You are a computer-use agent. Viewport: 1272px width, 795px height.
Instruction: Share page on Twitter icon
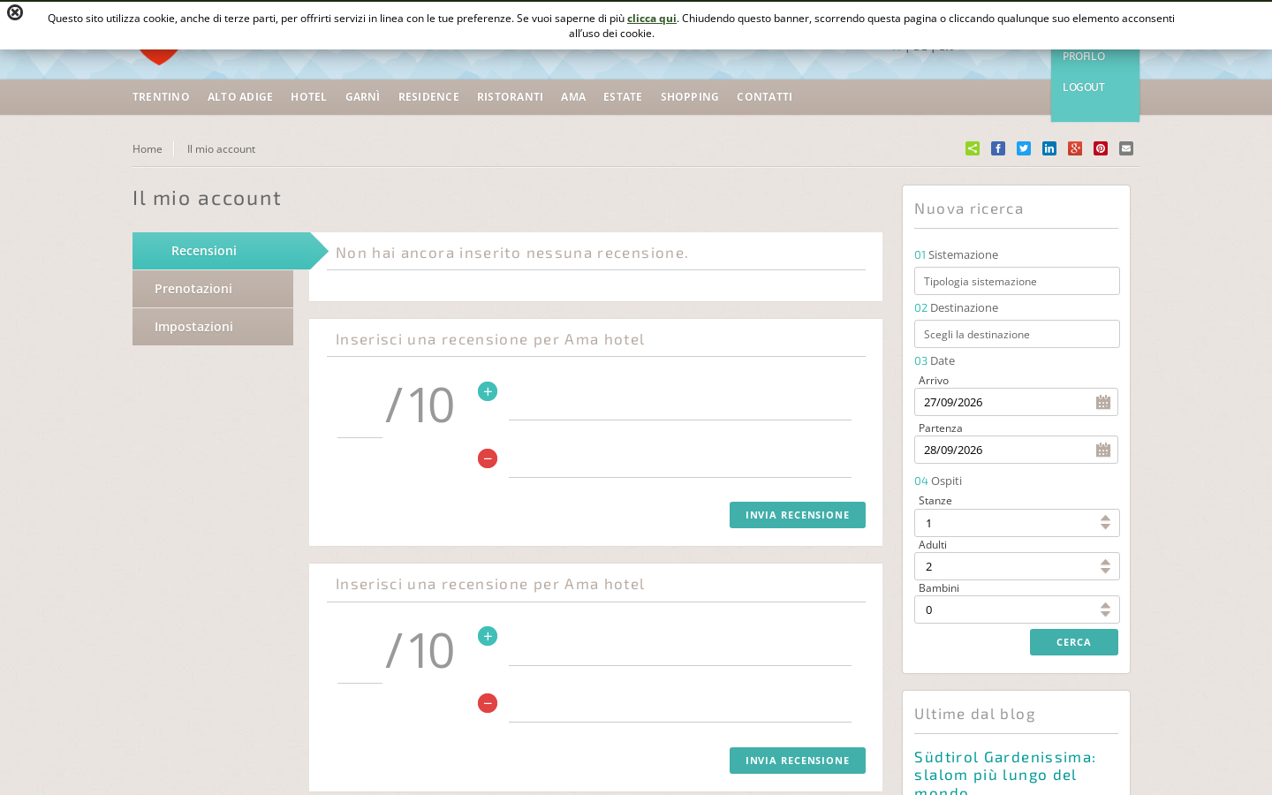point(1024,148)
